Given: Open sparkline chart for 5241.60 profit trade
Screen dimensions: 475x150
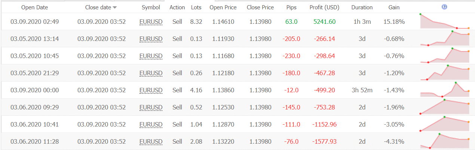Looking at the screenshot, I should [445, 21].
